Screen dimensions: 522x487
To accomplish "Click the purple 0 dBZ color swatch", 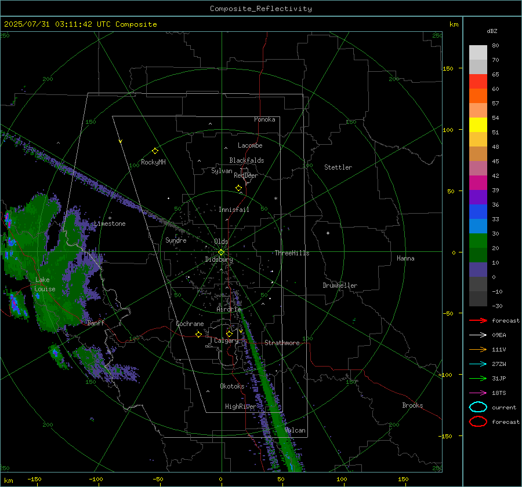I will [478, 270].
